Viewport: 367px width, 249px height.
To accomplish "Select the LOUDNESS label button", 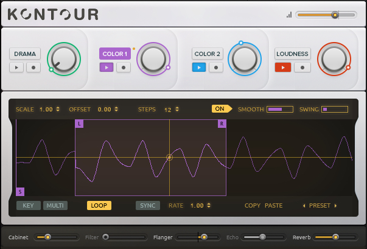I will (293, 54).
